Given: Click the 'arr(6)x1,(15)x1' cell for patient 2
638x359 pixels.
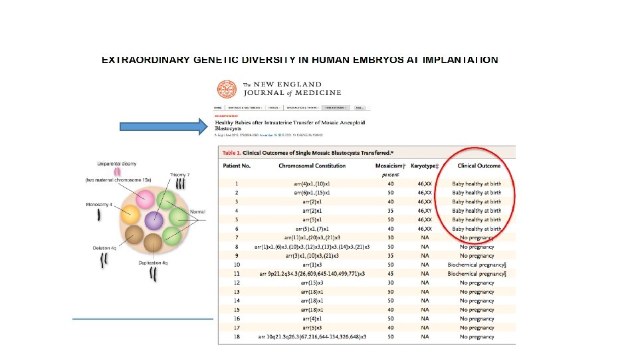Looking at the screenshot, I should pos(312,193).
